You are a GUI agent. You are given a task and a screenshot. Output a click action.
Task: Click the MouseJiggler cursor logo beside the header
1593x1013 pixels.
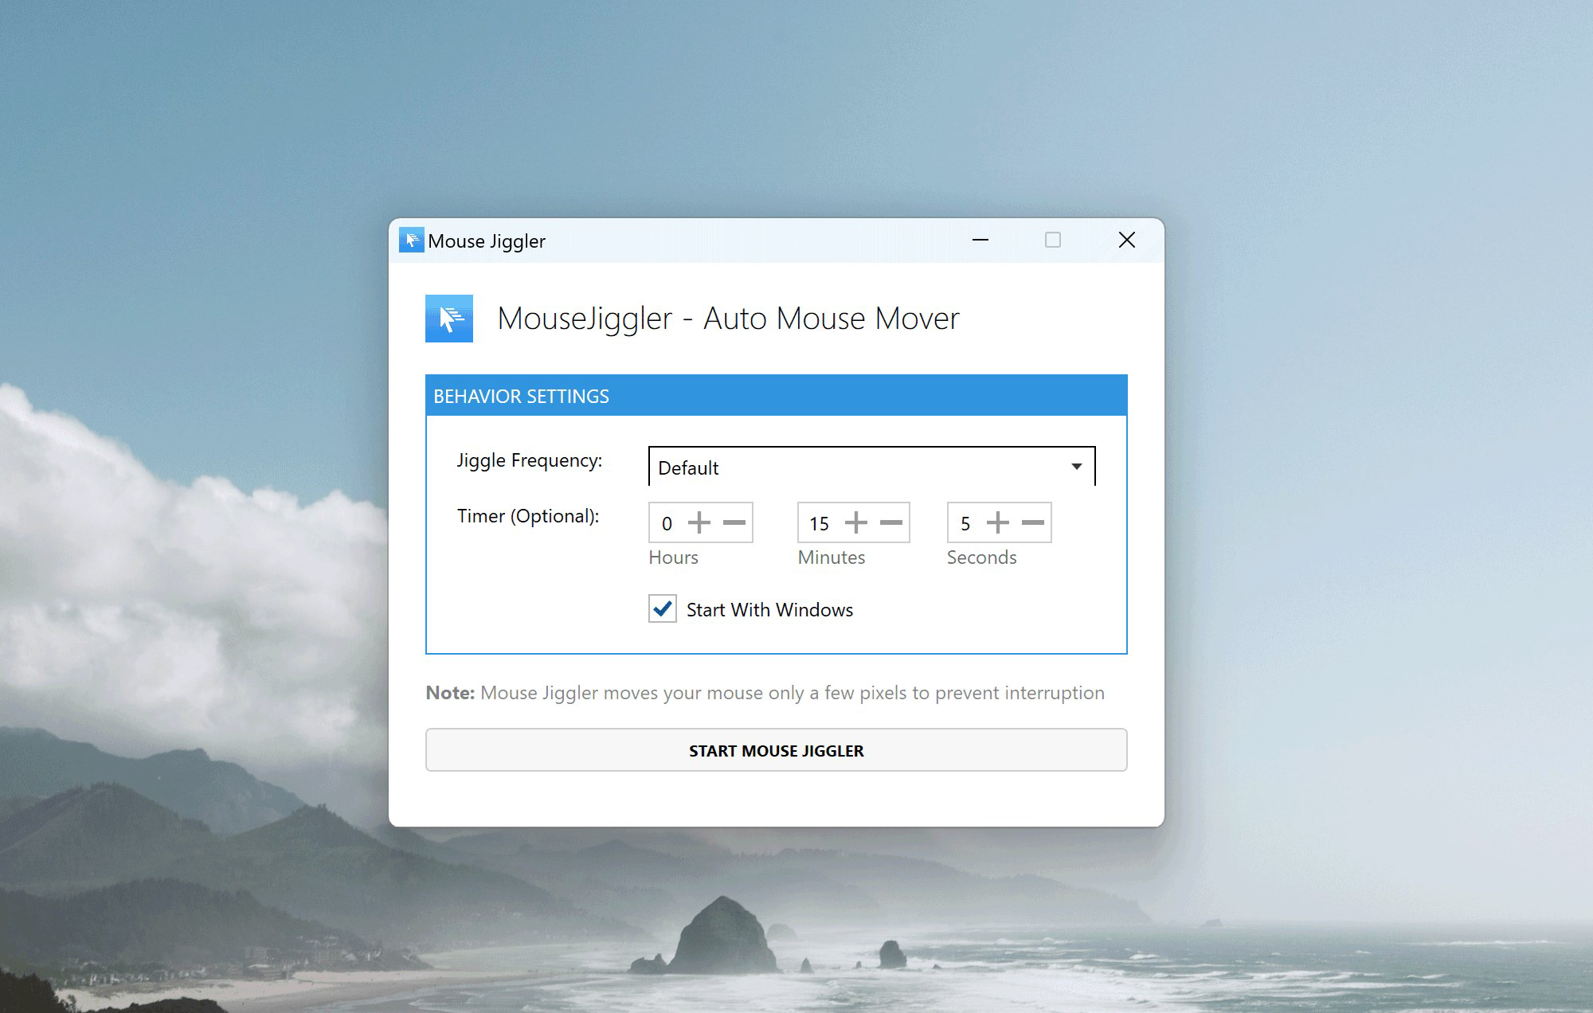pyautogui.click(x=448, y=318)
